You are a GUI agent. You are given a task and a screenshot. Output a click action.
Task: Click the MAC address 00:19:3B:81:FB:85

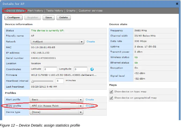tap(43, 47)
